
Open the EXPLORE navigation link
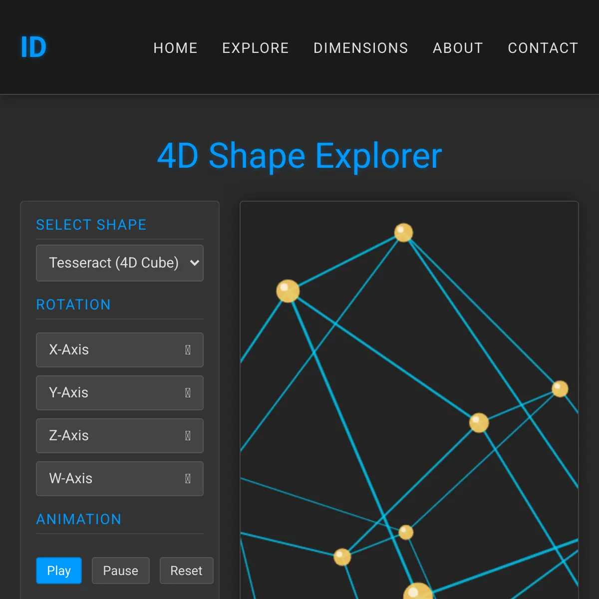click(255, 48)
